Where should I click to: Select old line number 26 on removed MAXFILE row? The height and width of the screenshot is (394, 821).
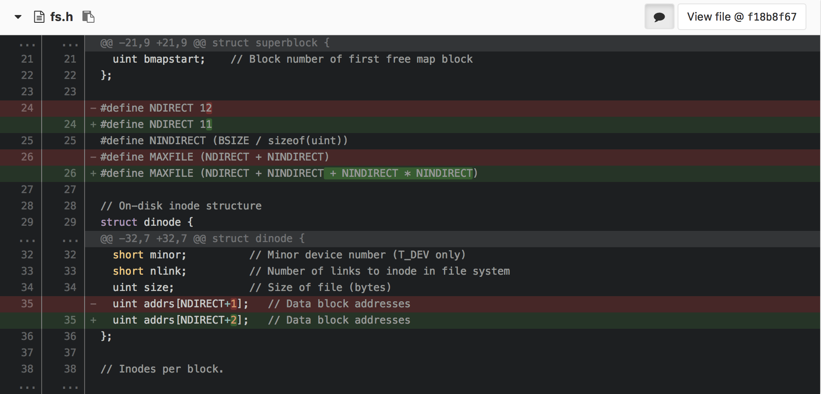tap(27, 157)
